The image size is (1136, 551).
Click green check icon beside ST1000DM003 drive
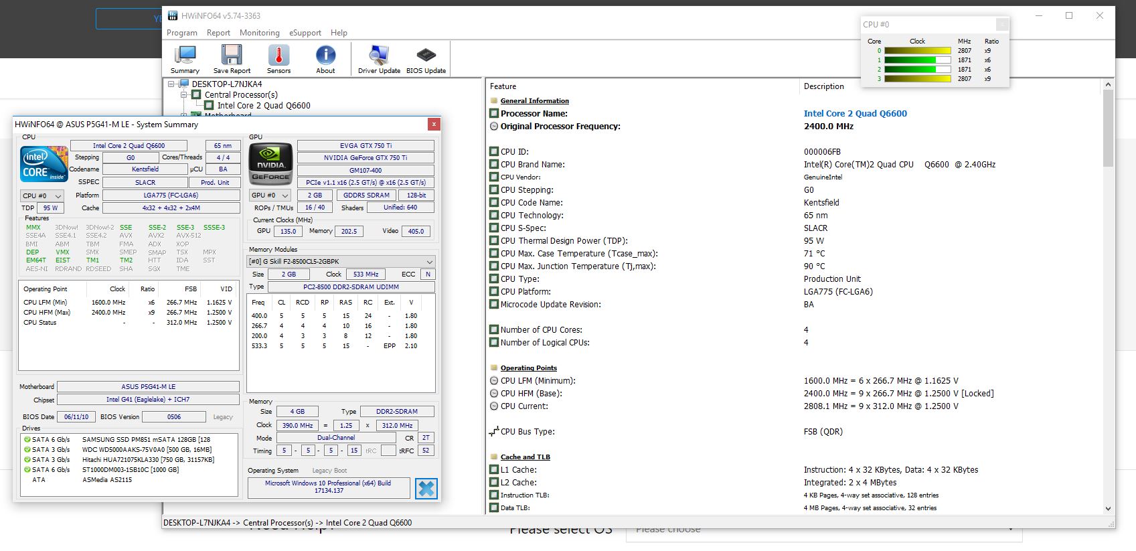(27, 470)
